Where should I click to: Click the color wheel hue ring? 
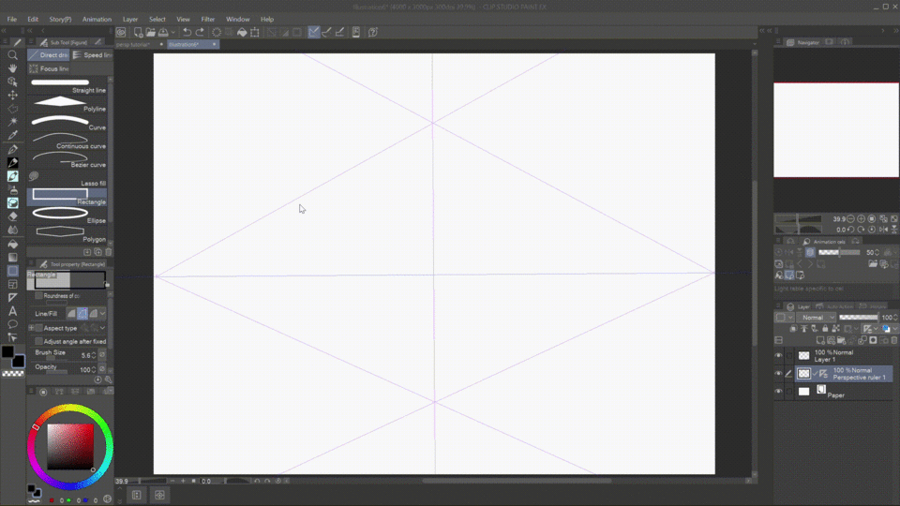(69, 409)
